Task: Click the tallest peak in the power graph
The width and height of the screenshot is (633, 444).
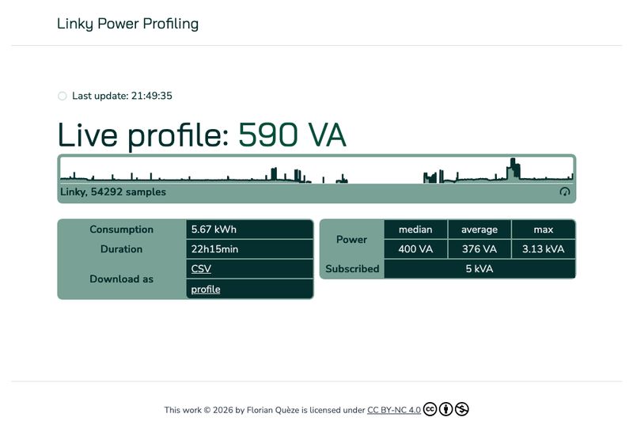Action: point(513,168)
